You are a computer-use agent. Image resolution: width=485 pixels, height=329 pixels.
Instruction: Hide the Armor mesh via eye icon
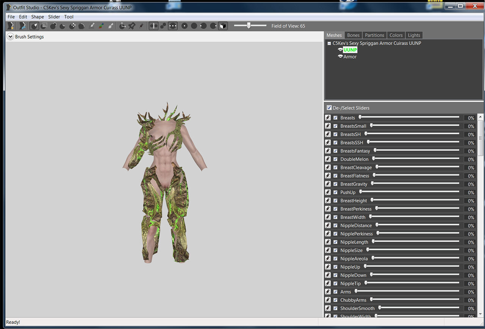pos(340,57)
